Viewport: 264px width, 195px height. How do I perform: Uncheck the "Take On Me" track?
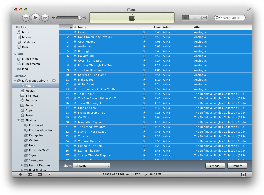click(75, 94)
